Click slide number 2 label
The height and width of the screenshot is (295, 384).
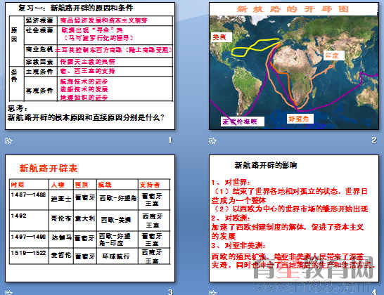tap(373, 140)
